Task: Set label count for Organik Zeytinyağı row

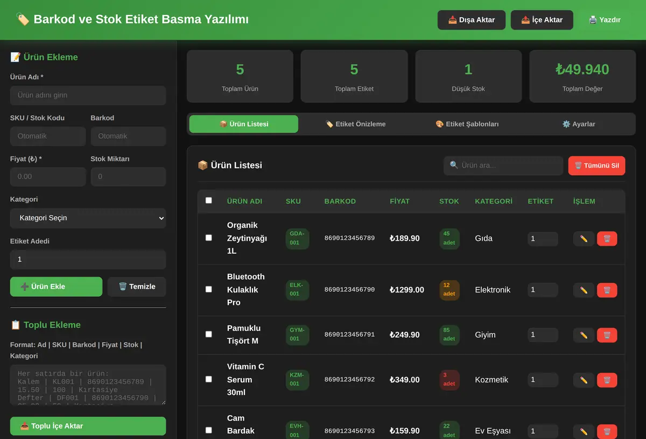Action: tap(543, 239)
